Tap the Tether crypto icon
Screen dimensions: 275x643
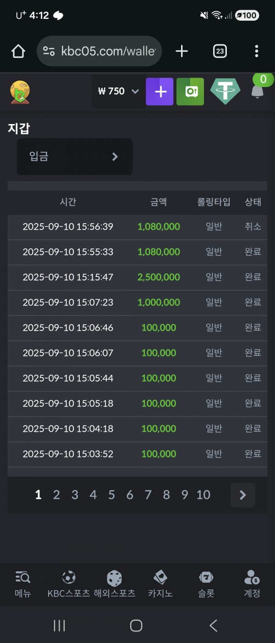pyautogui.click(x=225, y=91)
